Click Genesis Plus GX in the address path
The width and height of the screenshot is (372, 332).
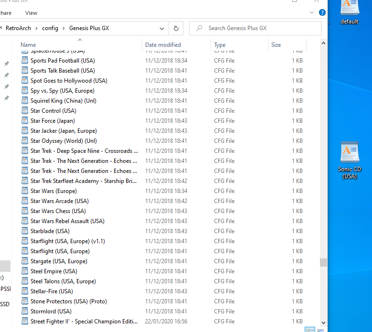point(89,28)
